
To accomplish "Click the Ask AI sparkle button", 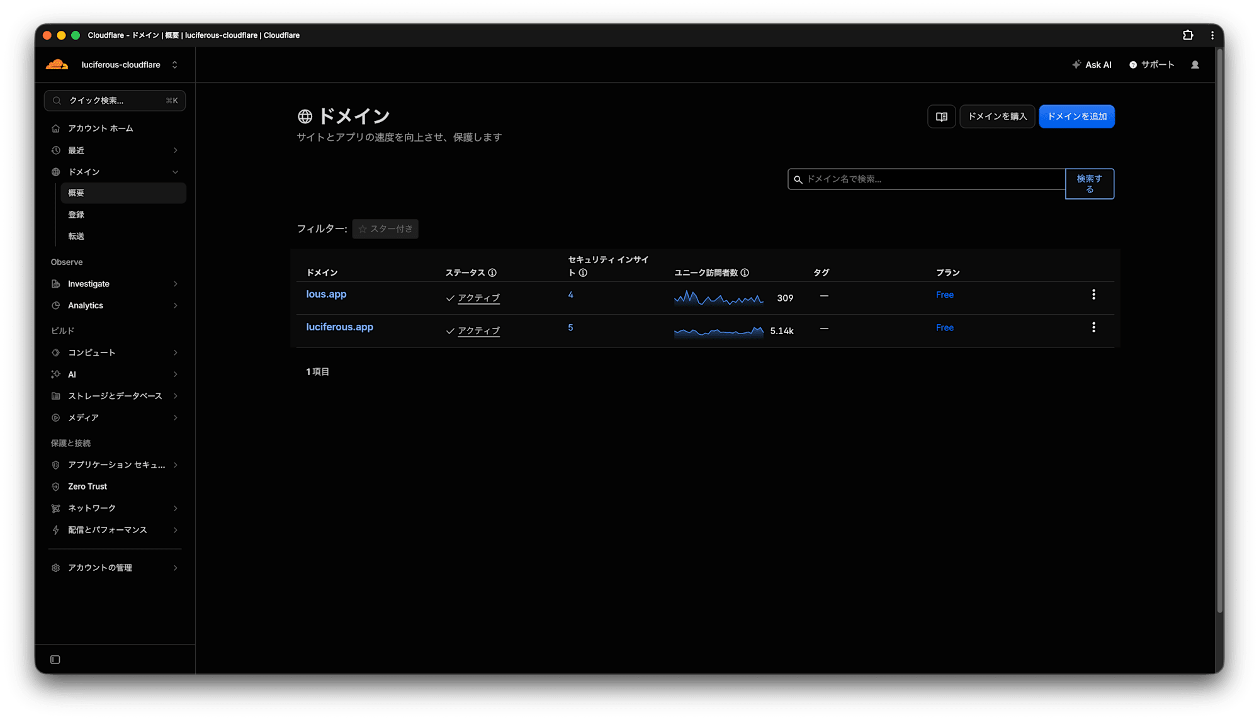I will [x=1092, y=65].
